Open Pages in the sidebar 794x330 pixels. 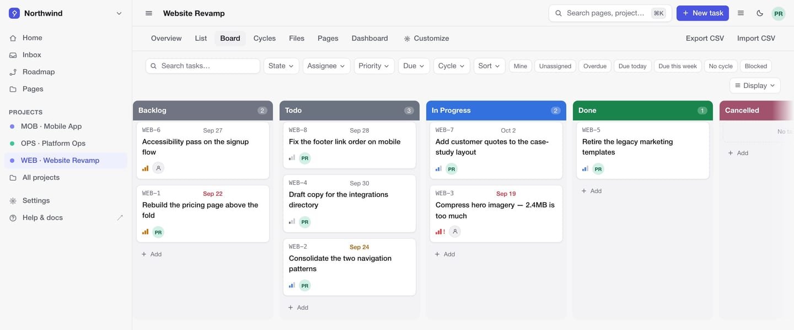pyautogui.click(x=66, y=89)
